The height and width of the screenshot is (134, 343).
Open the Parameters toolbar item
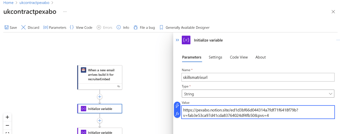(55, 28)
